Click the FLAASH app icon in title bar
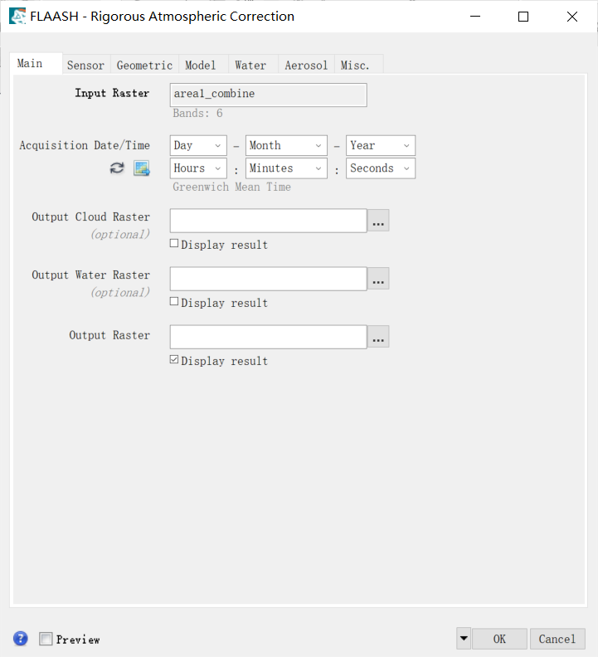Screen dimensions: 598x657 pyautogui.click(x=17, y=17)
